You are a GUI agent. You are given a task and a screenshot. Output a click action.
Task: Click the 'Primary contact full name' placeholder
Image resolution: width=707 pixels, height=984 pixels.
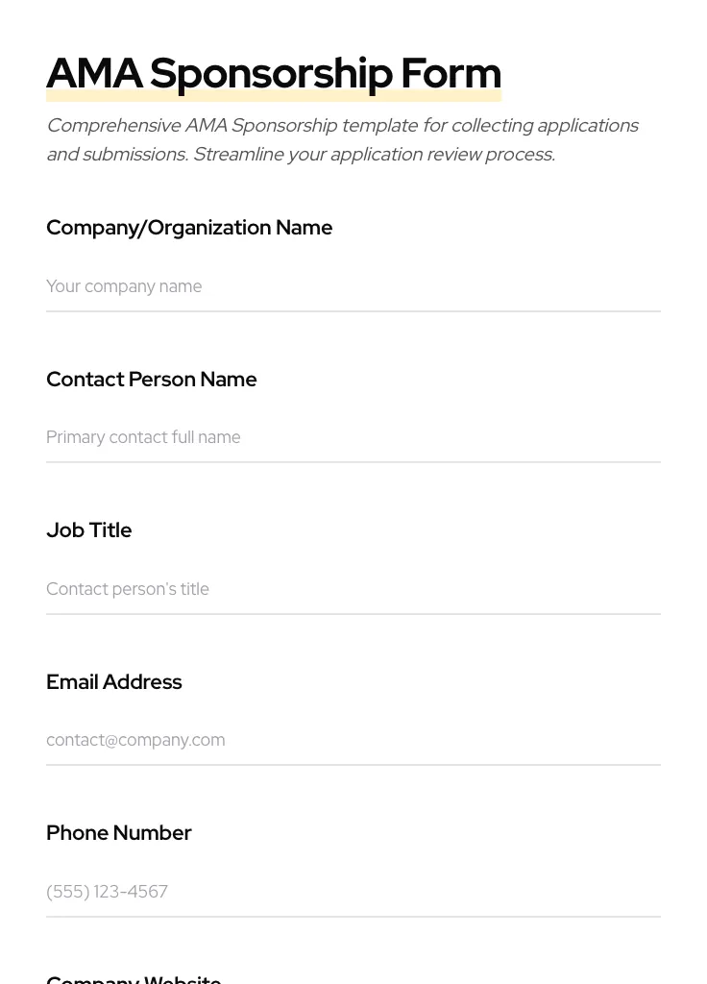pos(143,437)
